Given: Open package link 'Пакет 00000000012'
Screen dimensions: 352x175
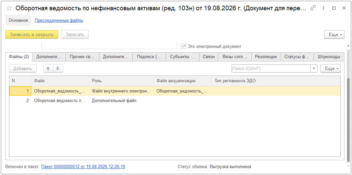Looking at the screenshot, I should click(83, 166).
